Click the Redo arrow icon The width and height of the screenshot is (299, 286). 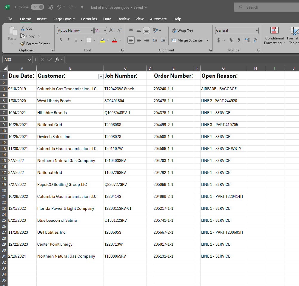pos(71,7)
